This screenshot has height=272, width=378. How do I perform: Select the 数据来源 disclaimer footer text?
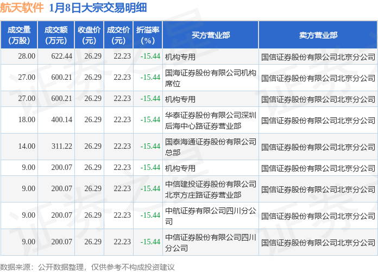(87, 267)
